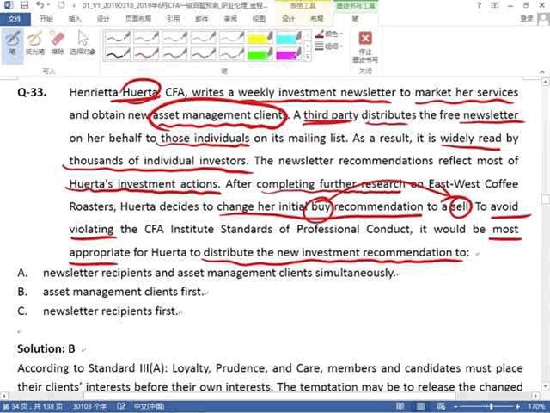Open Ribbon Display Options icon
The width and height of the screenshot is (550, 413).
point(495,5)
